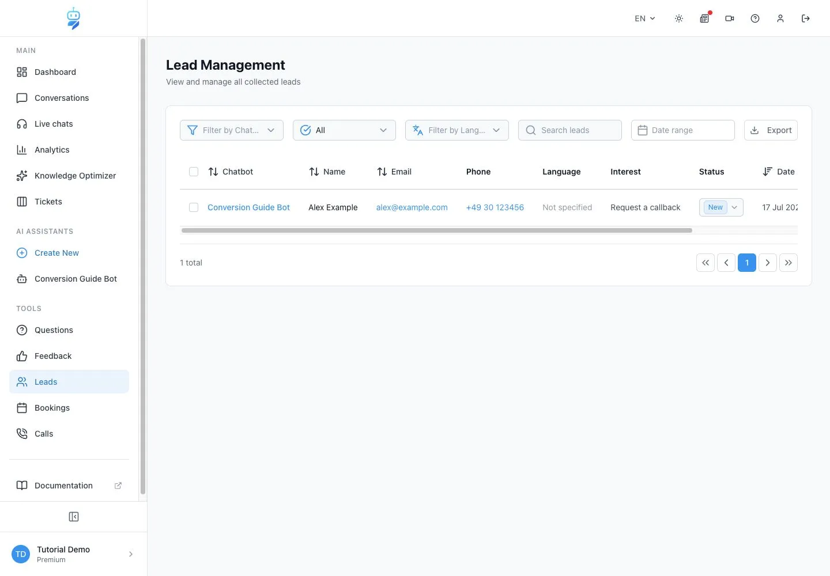Open the Documentation link
The image size is (830, 576).
69,486
